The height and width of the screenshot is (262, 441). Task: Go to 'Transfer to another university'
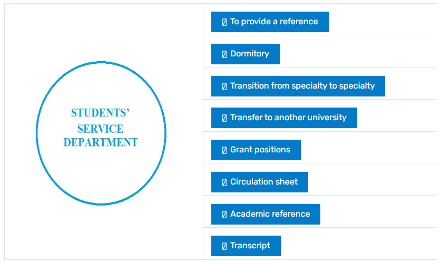point(288,118)
